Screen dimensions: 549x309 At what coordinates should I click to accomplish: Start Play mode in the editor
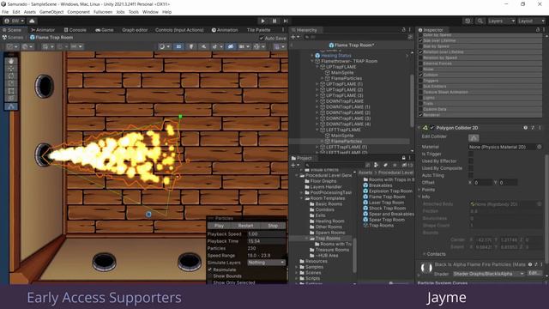(x=263, y=21)
